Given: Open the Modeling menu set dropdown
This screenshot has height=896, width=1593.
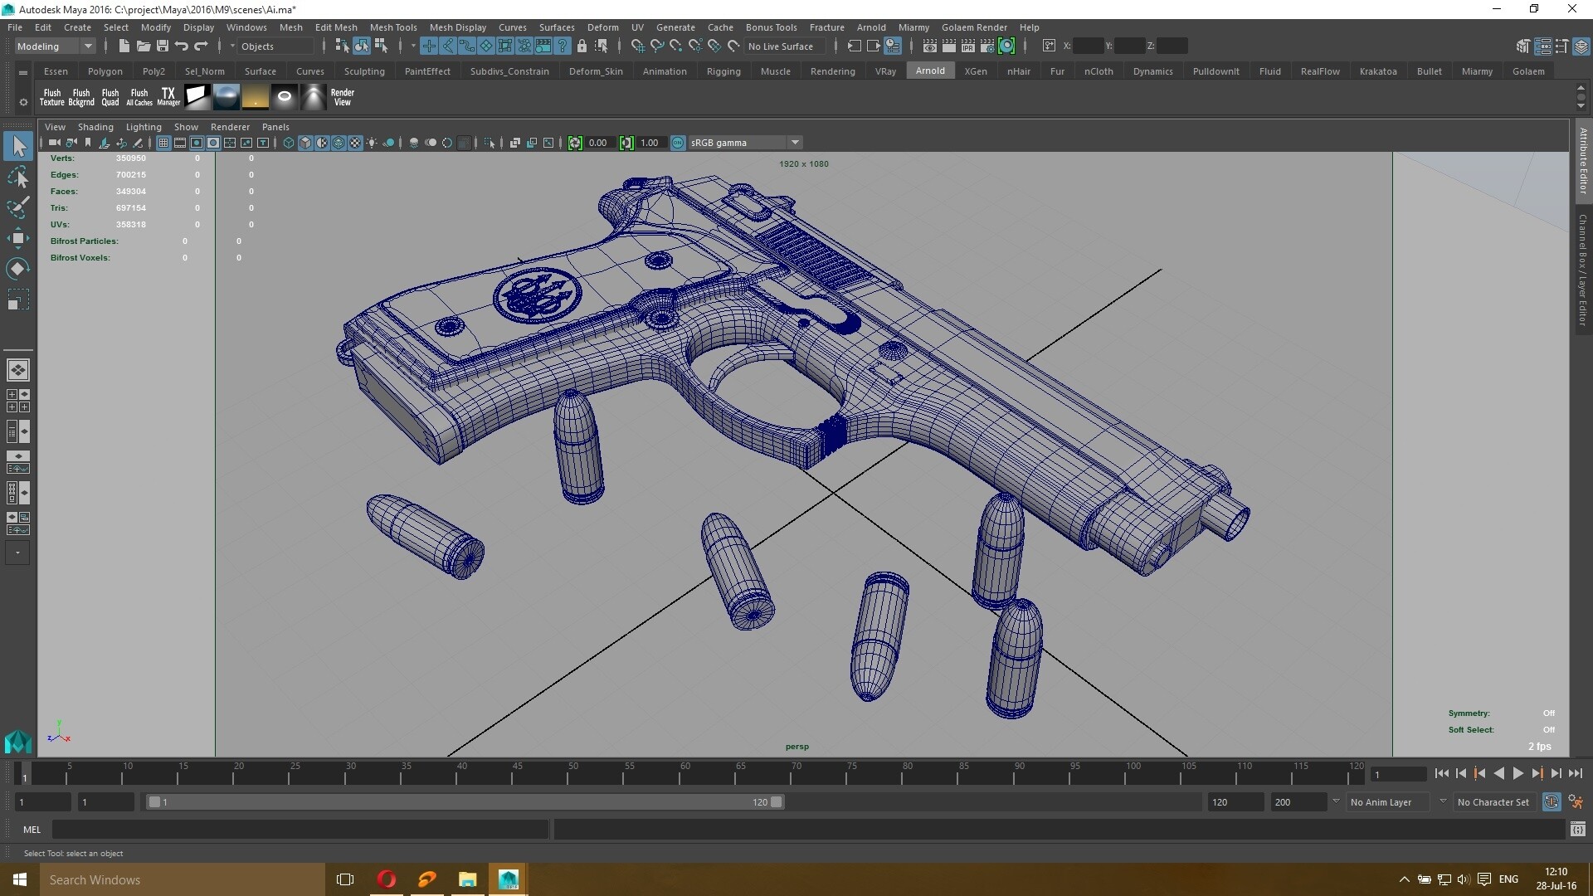Looking at the screenshot, I should click(x=55, y=46).
